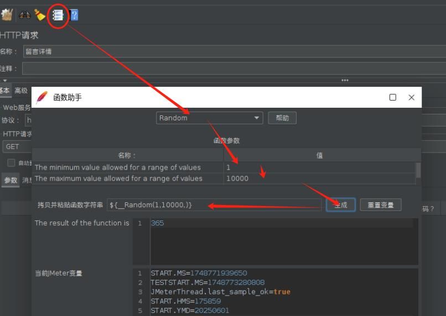
Task: Toggle the 自动重定向 checkbox
Action: click(11, 163)
